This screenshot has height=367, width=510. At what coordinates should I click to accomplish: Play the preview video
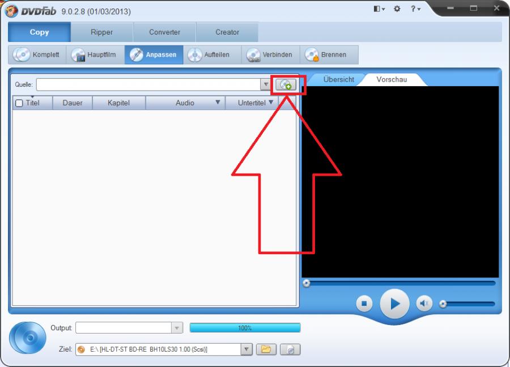(x=394, y=304)
